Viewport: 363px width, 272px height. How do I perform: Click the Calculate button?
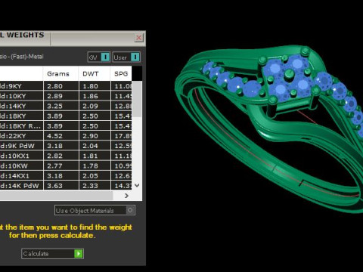[x=52, y=253]
